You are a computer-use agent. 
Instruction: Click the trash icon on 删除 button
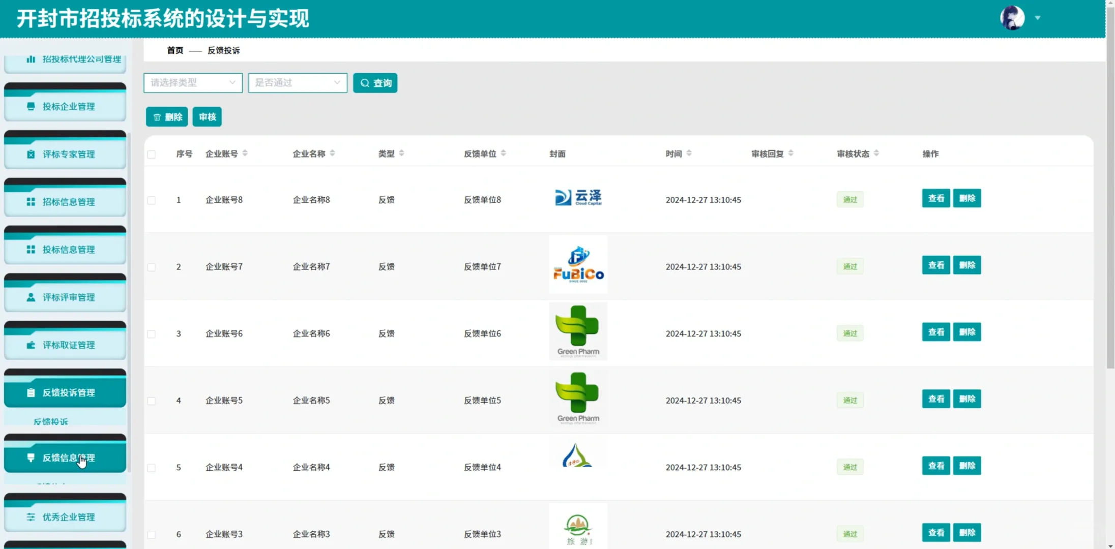click(x=157, y=116)
